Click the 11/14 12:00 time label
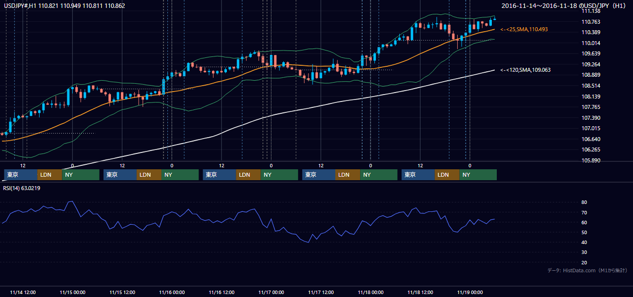This screenshot has width=633, height=297. click(x=23, y=292)
